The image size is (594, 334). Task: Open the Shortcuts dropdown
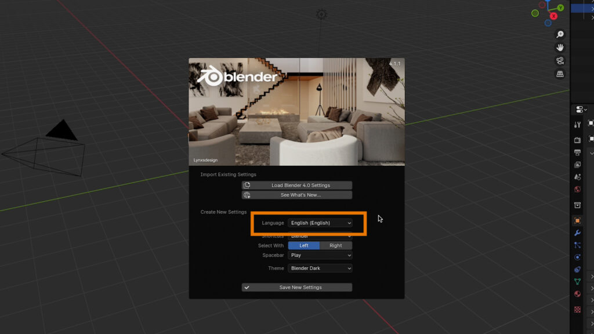pyautogui.click(x=320, y=236)
